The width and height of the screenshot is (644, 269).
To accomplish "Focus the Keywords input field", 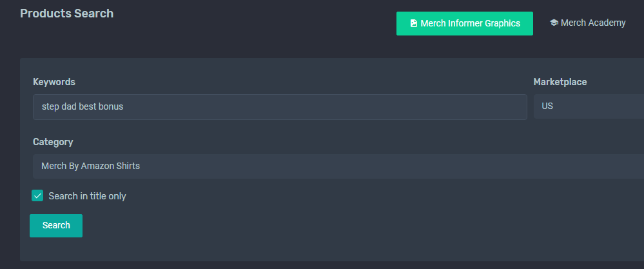I will click(x=280, y=107).
